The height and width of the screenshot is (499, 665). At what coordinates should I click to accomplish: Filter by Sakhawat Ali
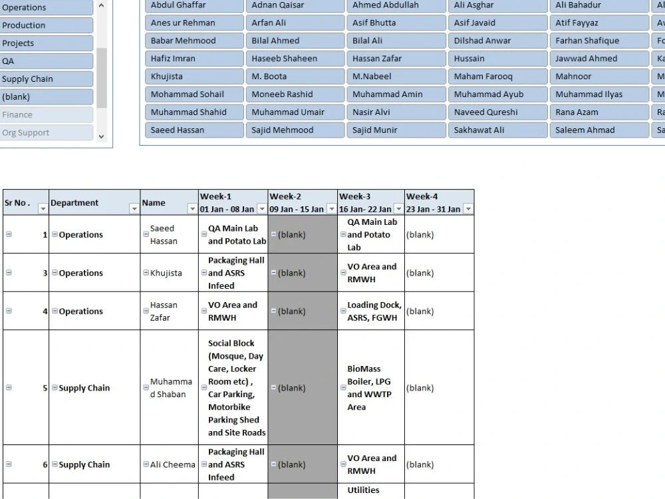click(498, 130)
